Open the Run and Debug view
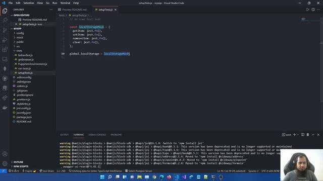Image resolution: width=323 pixels, height=181 pixels. click(x=5, y=40)
